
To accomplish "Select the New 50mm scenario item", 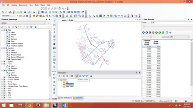I will click(x=70, y=84).
